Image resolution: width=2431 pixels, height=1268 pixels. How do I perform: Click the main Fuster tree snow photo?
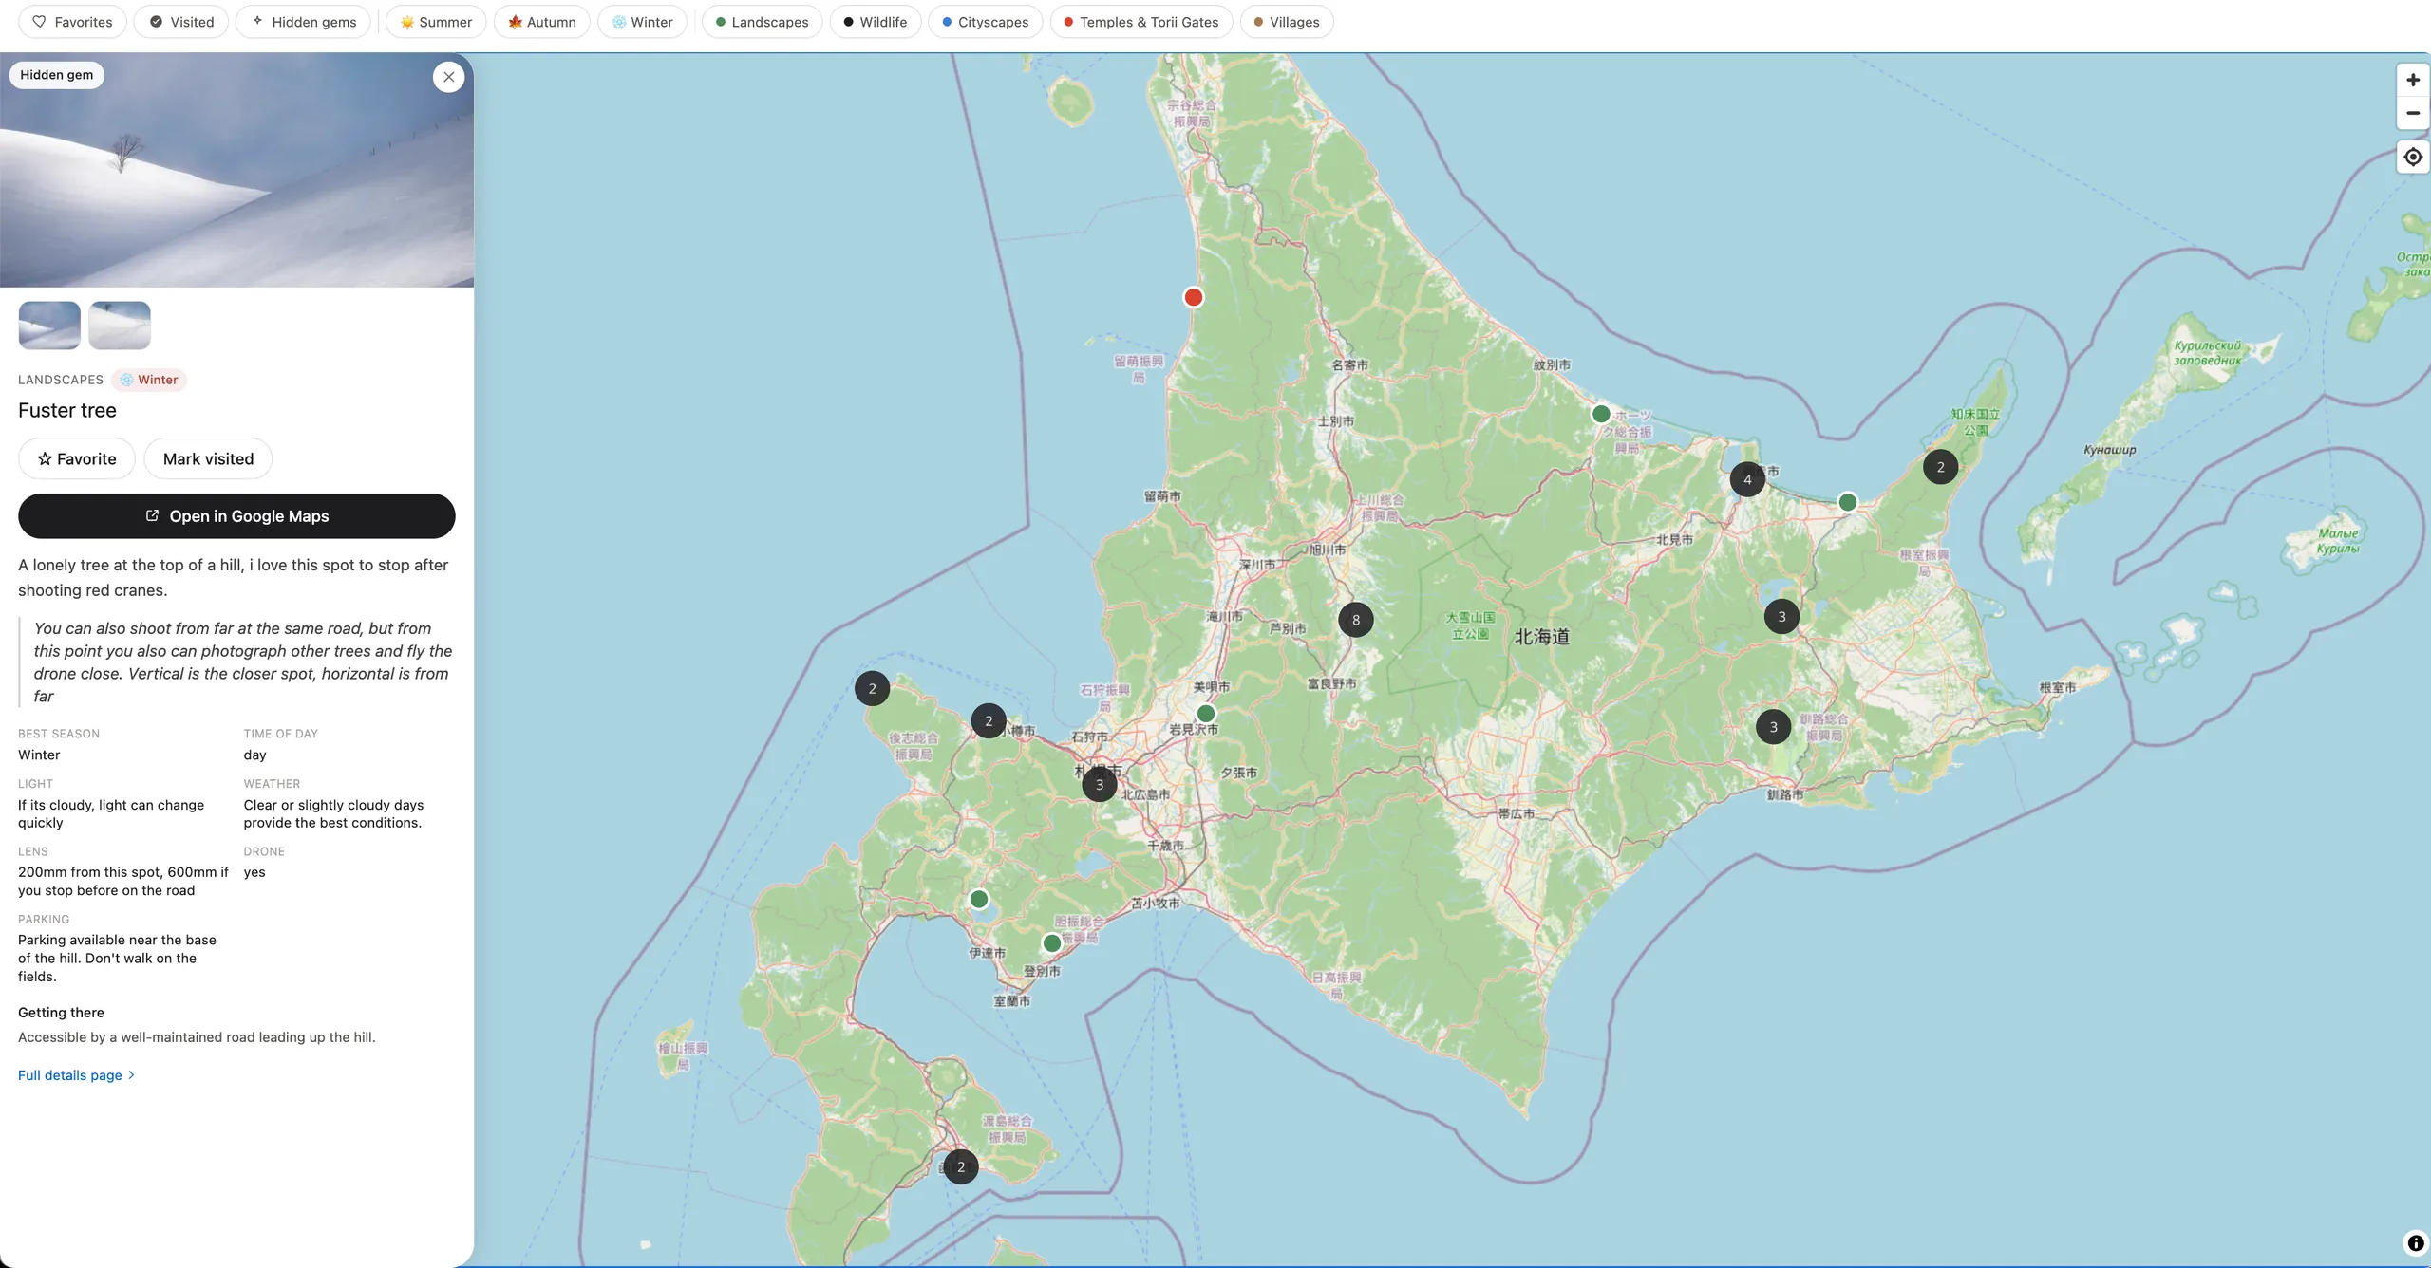[x=236, y=170]
